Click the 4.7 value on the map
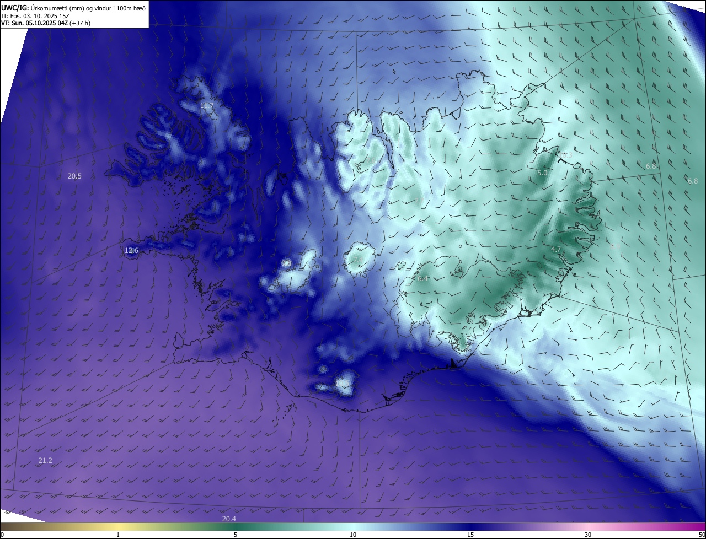 click(556, 250)
